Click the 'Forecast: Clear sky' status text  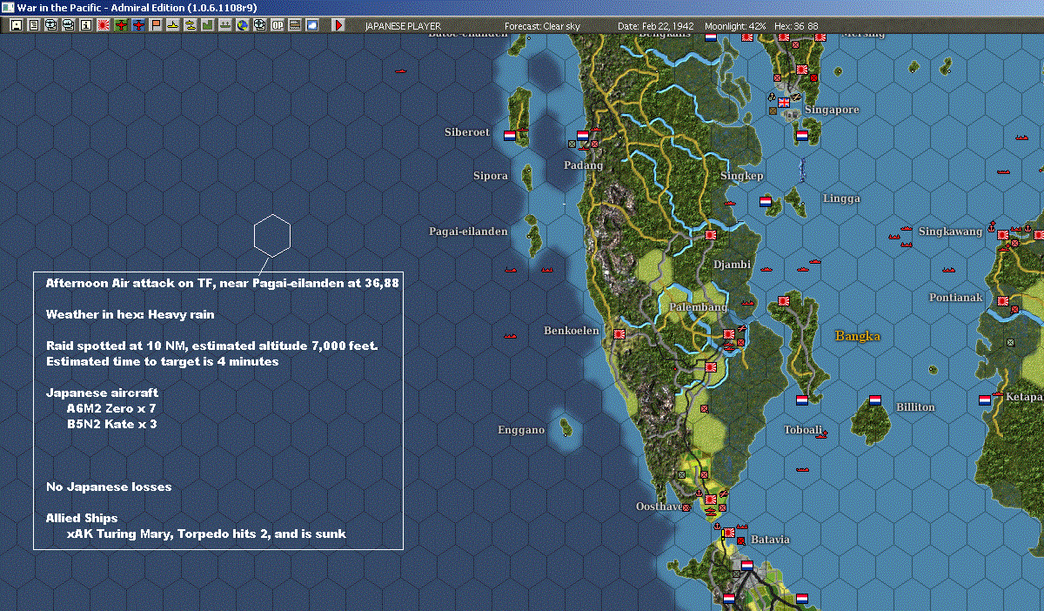(x=542, y=26)
